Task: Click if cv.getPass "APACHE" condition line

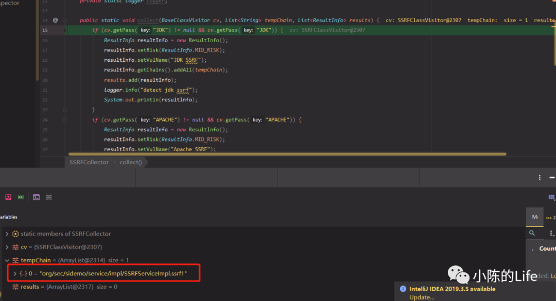Action: coord(197,120)
